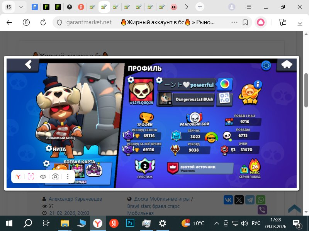Screen dimensions: 309x231
Task: Open Alice assistant icon in address bar
Action: click(261, 22)
